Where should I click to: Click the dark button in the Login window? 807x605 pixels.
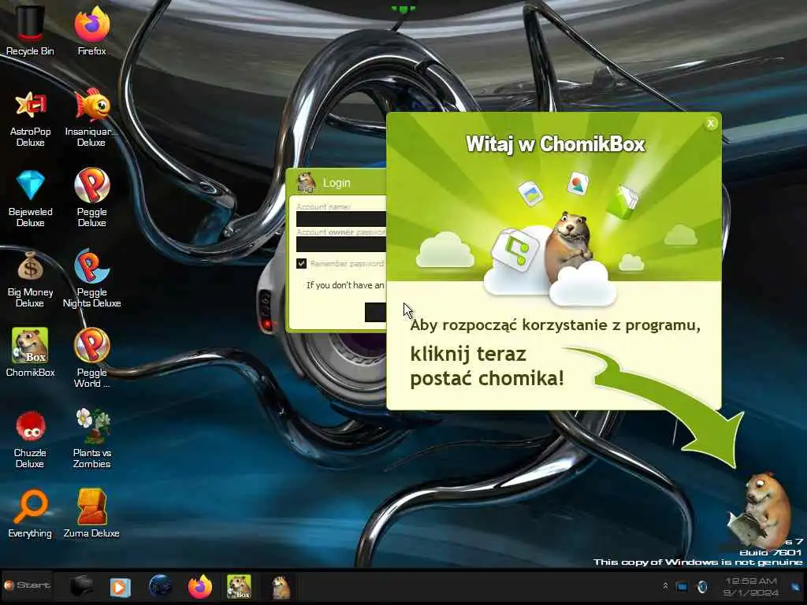click(x=376, y=312)
